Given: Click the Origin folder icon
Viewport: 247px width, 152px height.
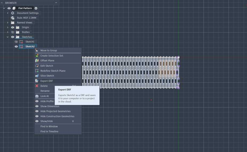Looking at the screenshot, I should 18,27.
